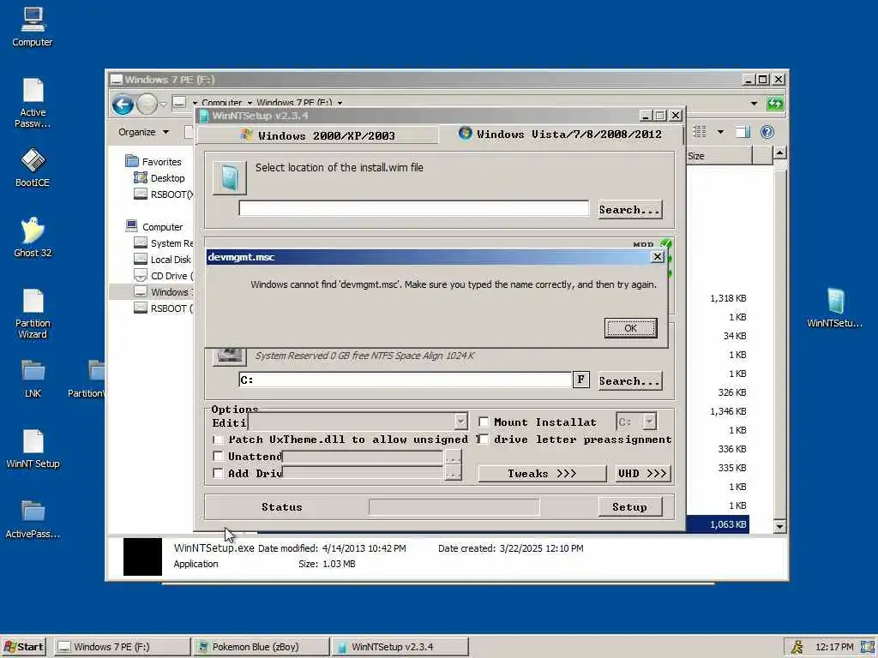Switch to Windows Vista/7/8/2008/2012 tab

pos(562,135)
